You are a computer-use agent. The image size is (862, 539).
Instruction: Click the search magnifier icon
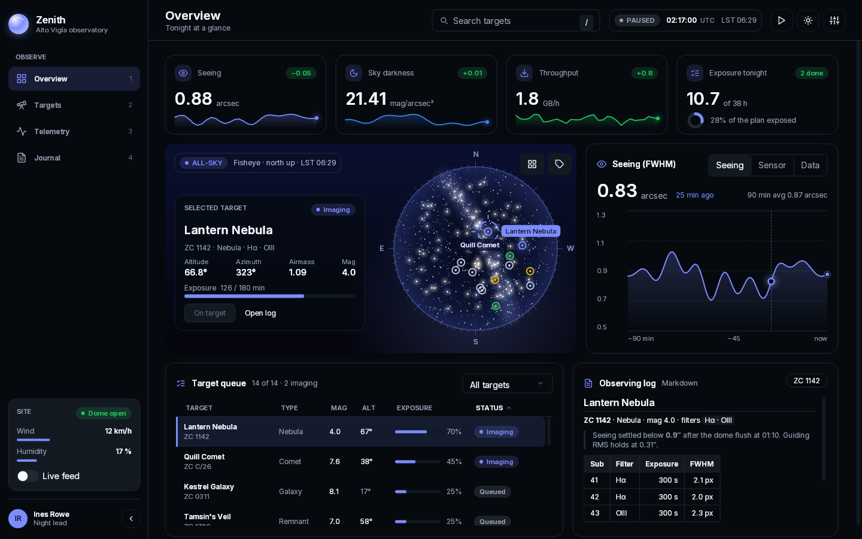point(444,21)
